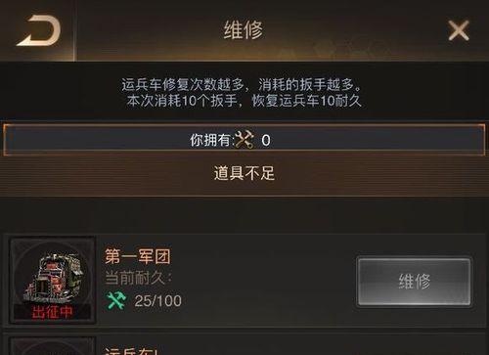
Task: Tap the red 出征中 status label
Action: pyautogui.click(x=52, y=312)
